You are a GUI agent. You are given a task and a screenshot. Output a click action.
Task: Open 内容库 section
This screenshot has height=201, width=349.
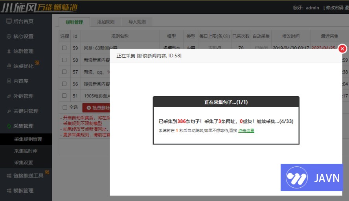21,81
